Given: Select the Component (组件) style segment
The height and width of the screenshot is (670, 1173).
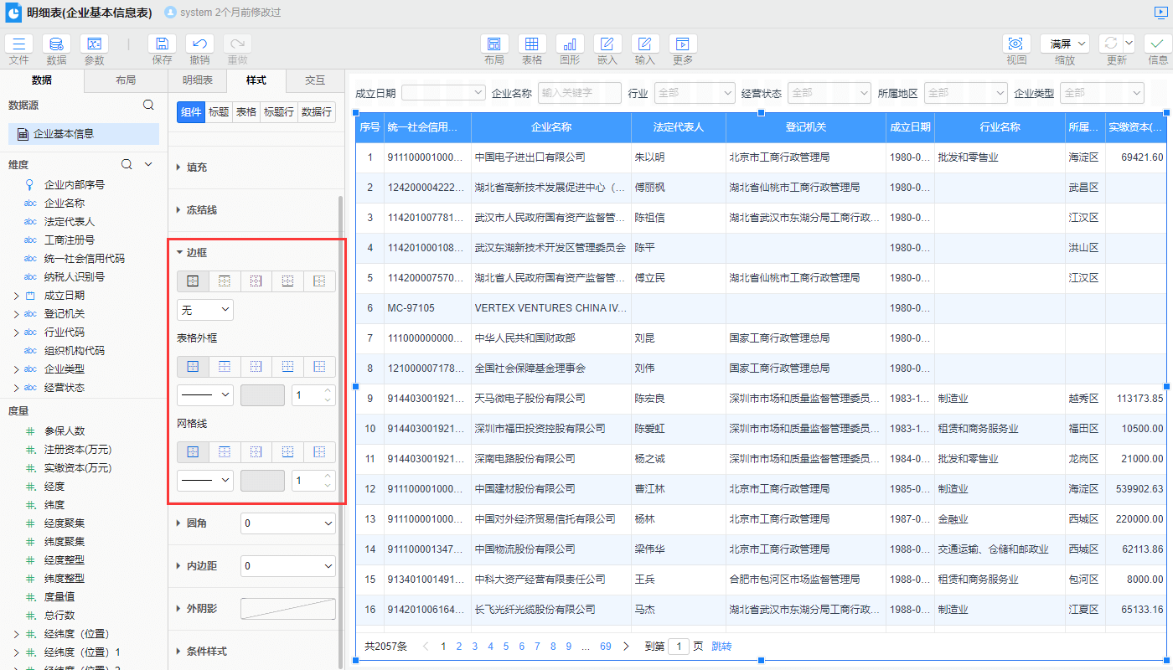Looking at the screenshot, I should tap(191, 112).
